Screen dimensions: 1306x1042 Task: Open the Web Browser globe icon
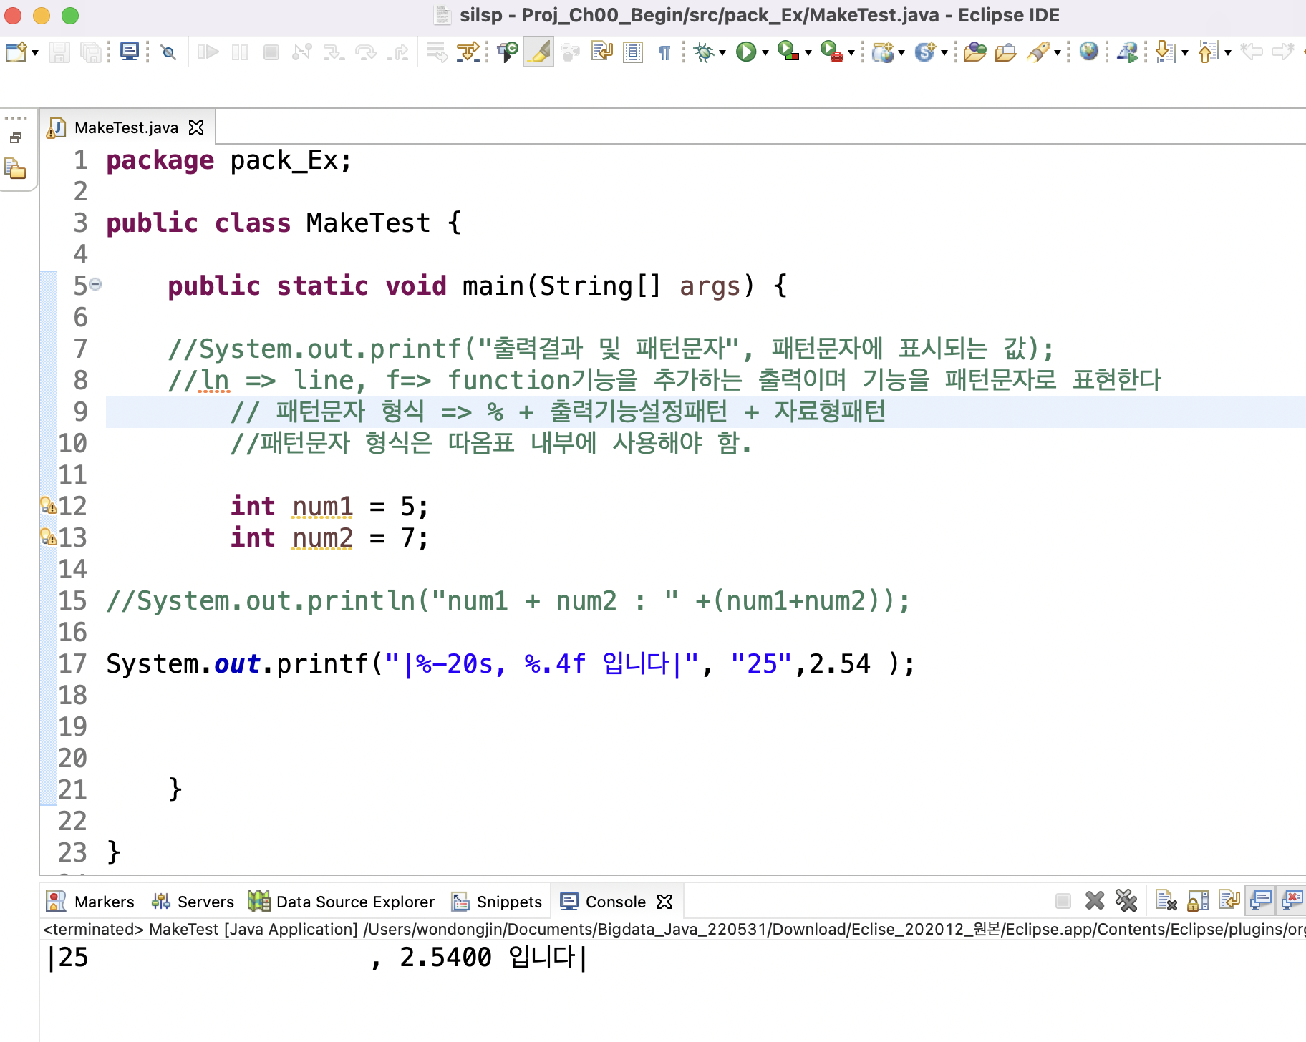tap(1088, 52)
